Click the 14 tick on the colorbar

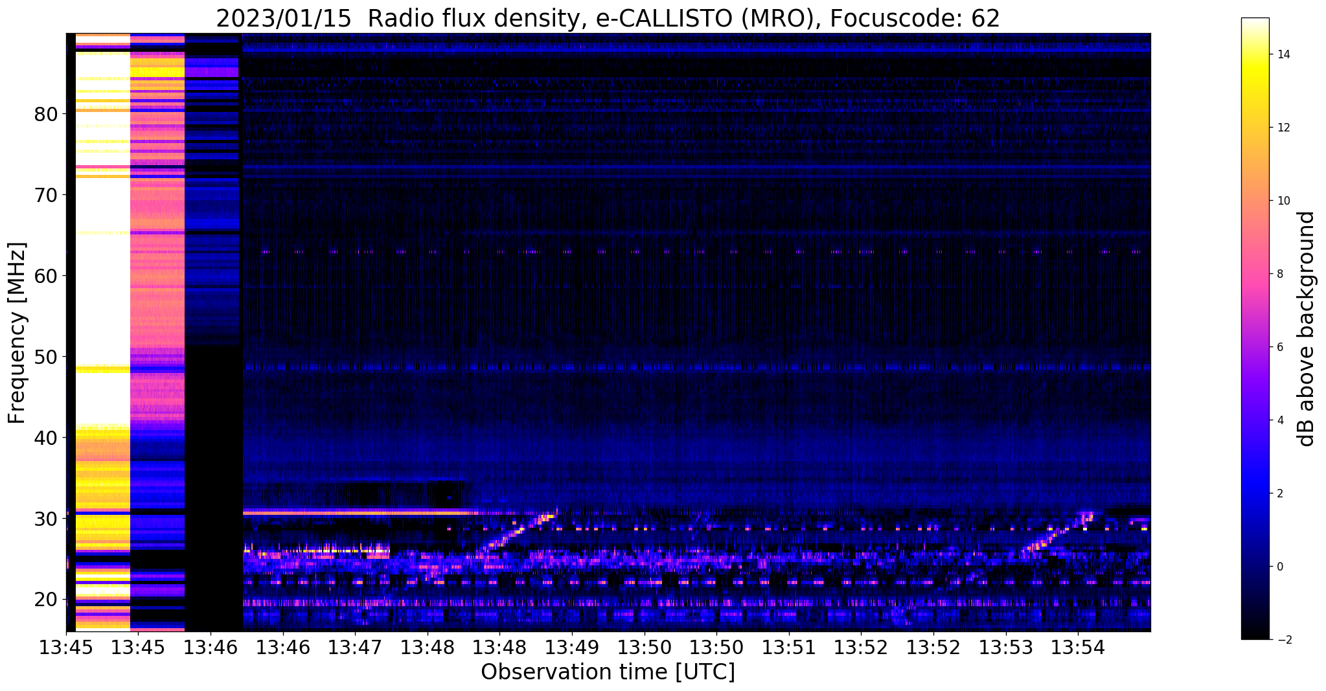[x=1283, y=54]
